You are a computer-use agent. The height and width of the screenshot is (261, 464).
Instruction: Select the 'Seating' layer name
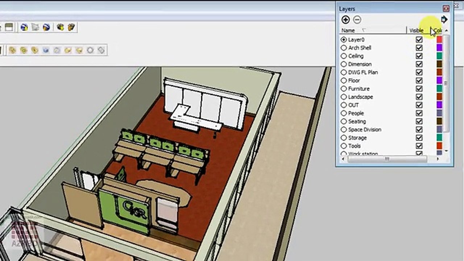[x=357, y=121]
